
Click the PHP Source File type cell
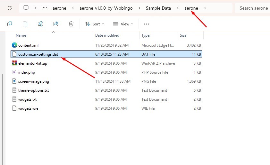coord(155,72)
